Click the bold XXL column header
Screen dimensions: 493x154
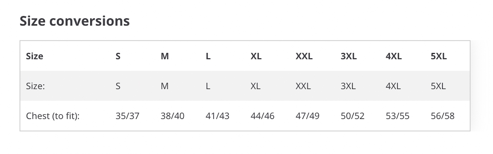(304, 56)
